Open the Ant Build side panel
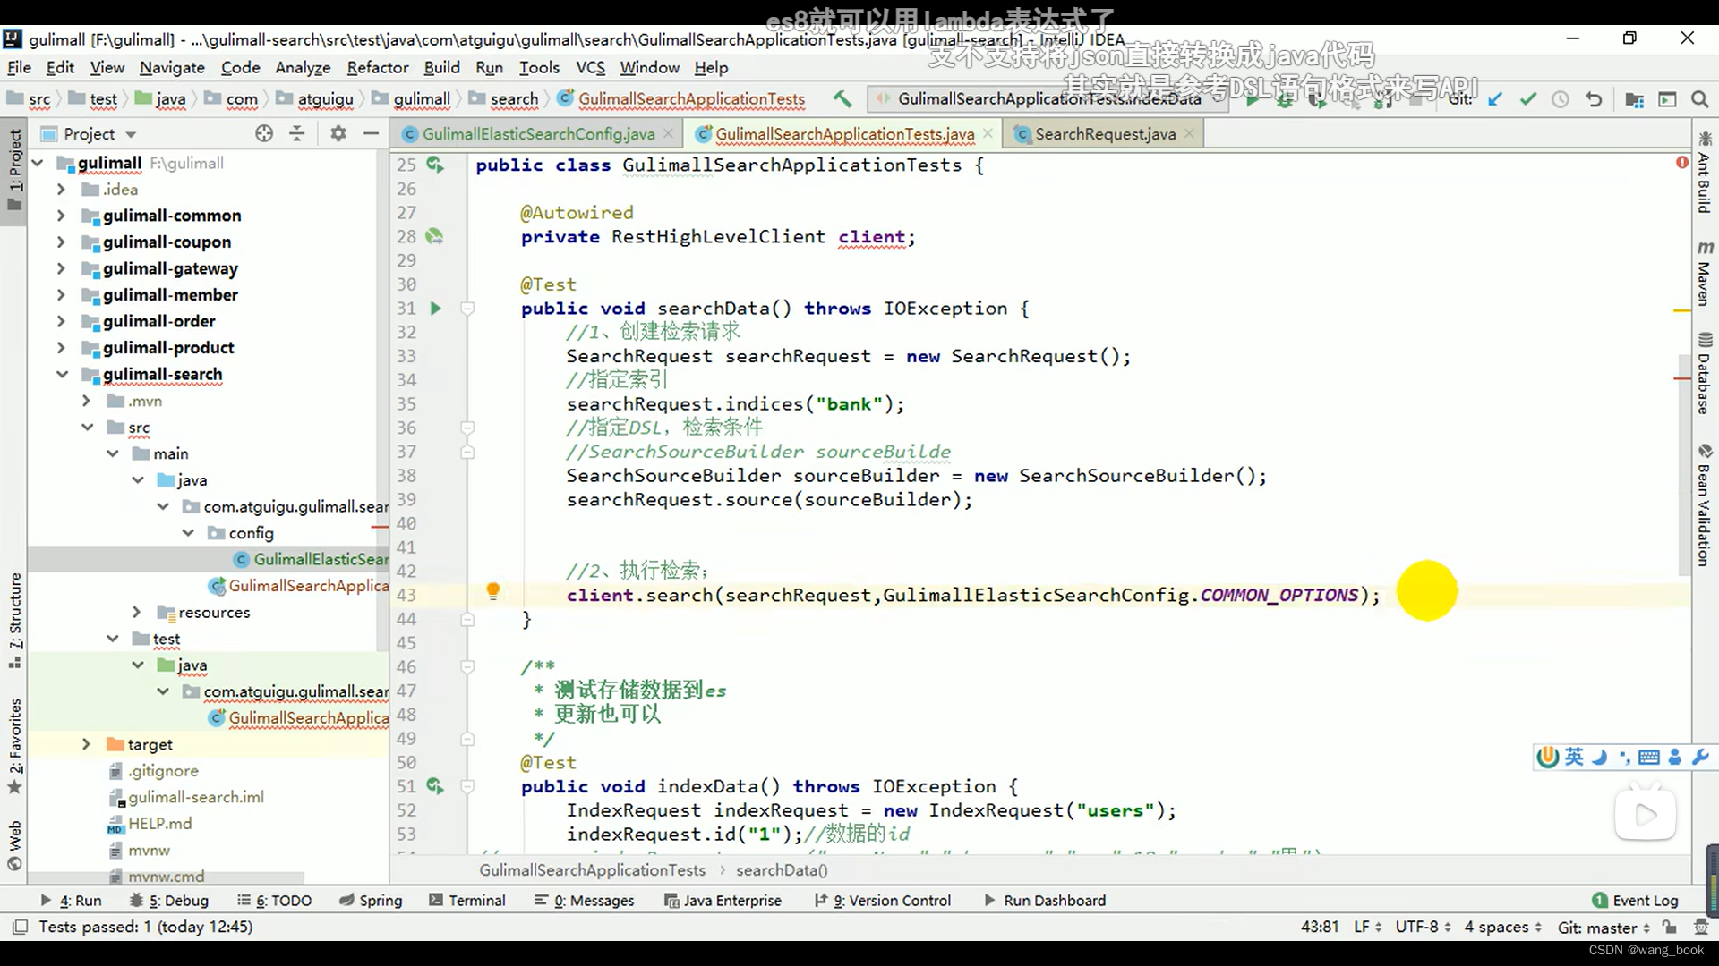The height and width of the screenshot is (966, 1719). click(x=1704, y=174)
